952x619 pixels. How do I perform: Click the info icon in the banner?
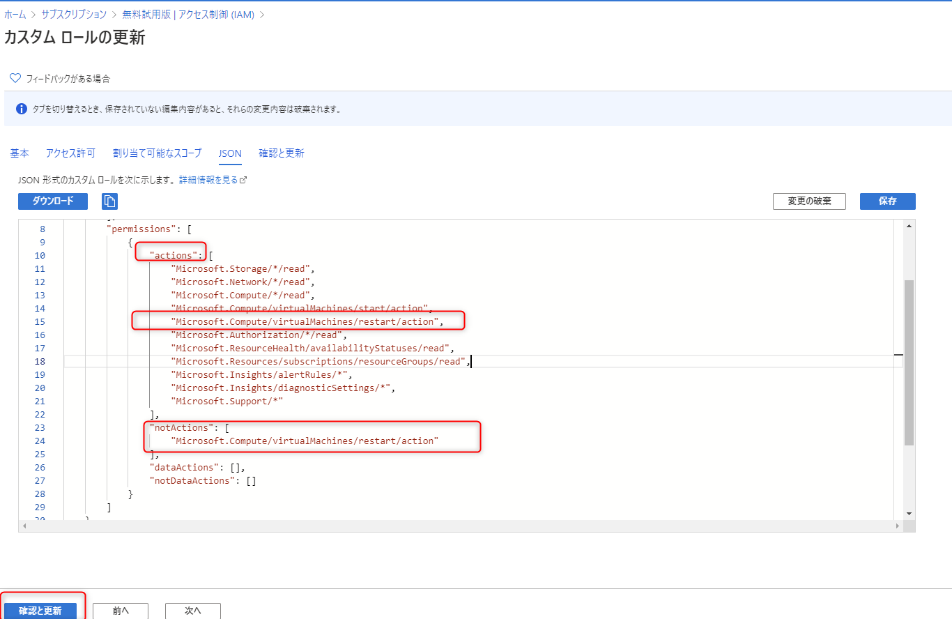click(22, 109)
